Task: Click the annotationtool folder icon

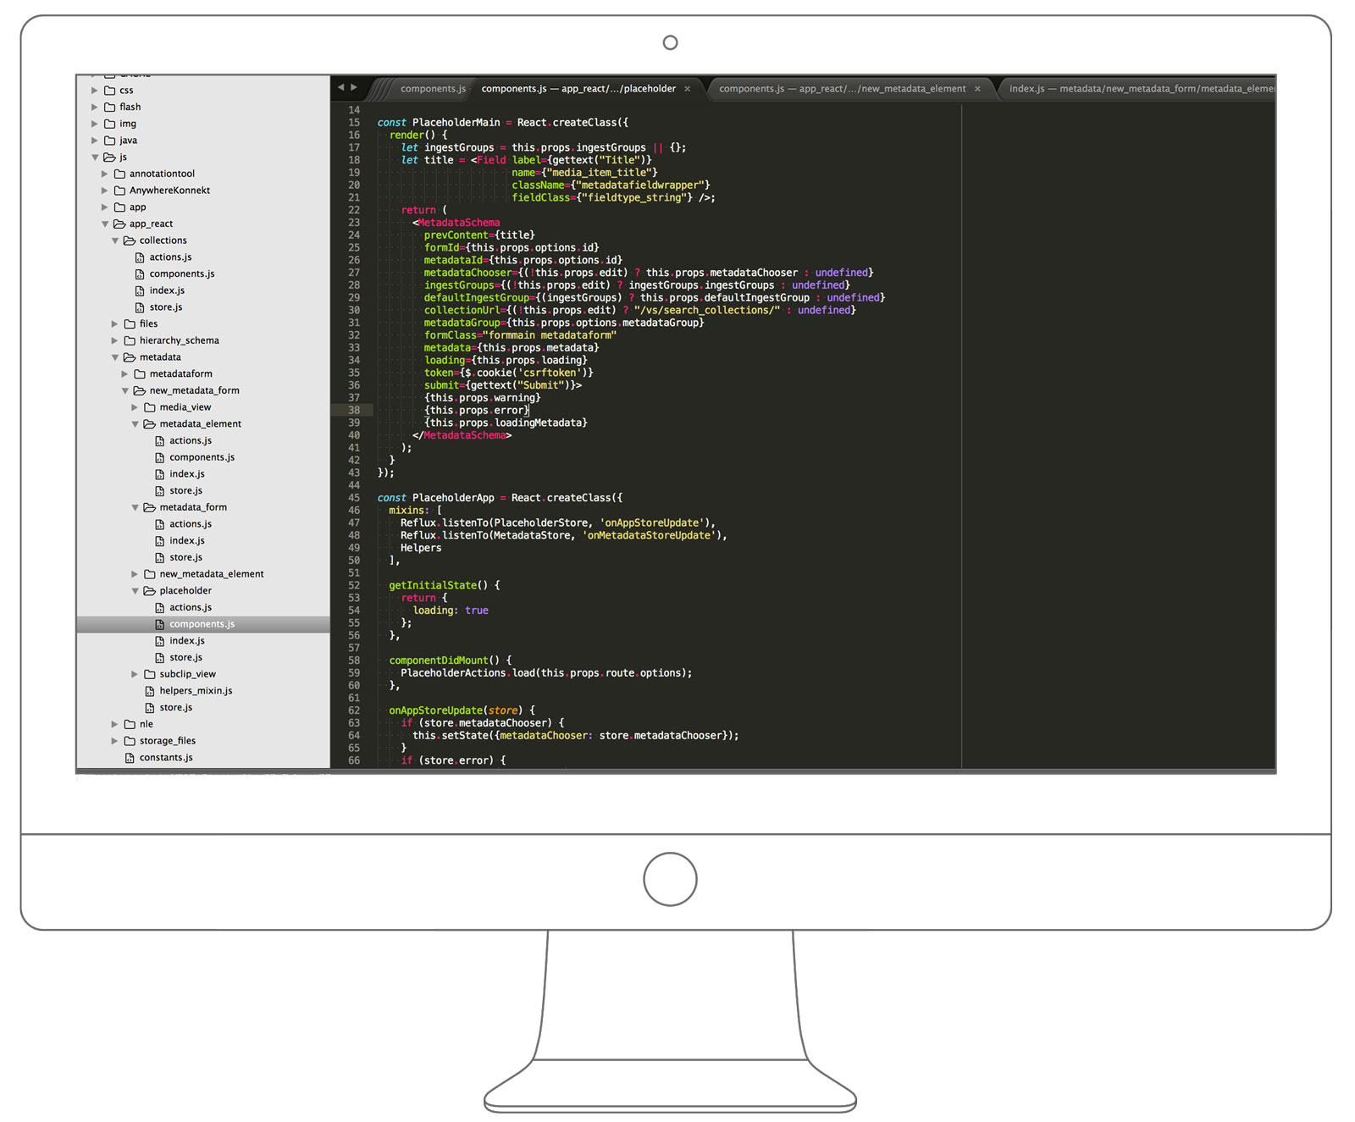Action: (120, 174)
